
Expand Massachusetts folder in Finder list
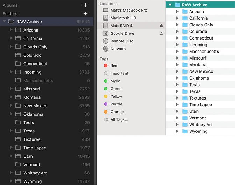(x=177, y=52)
